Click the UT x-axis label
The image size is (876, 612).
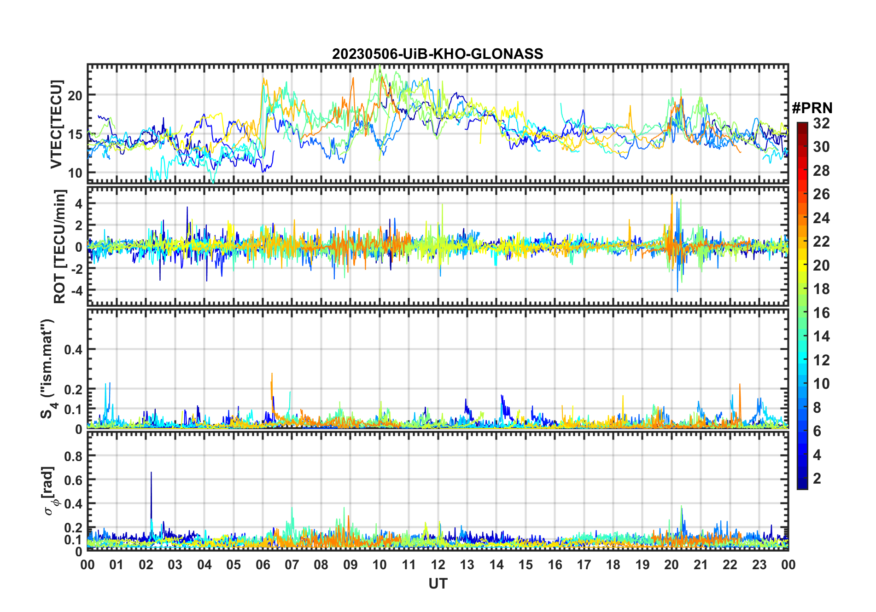coord(438,583)
